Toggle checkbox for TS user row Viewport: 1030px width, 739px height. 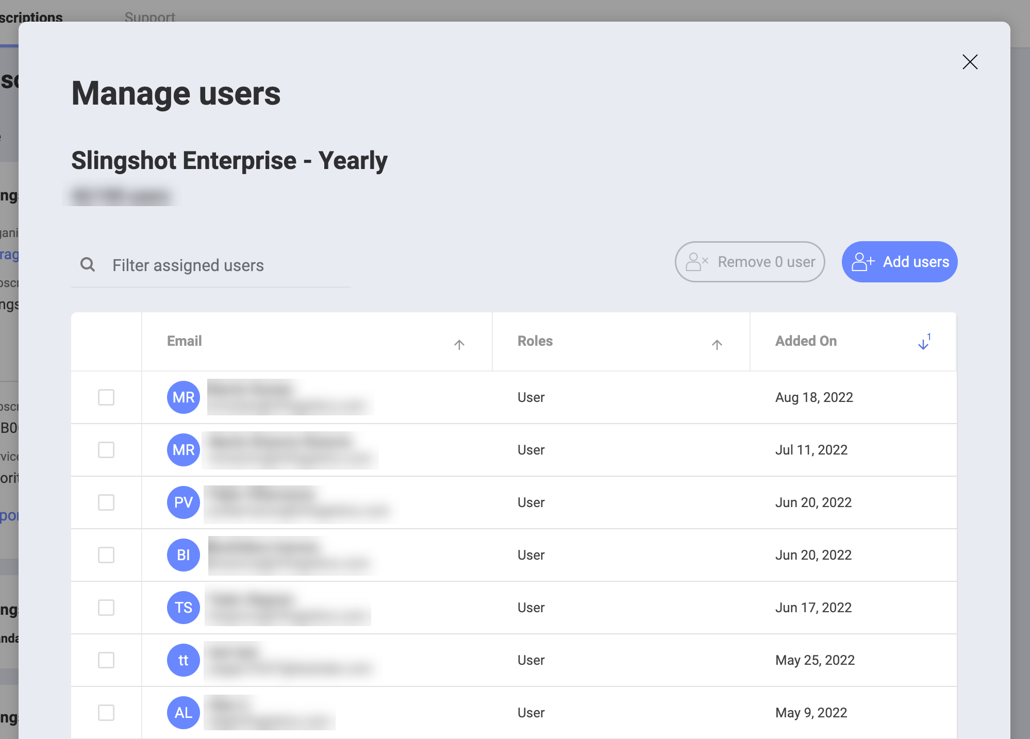click(x=106, y=606)
